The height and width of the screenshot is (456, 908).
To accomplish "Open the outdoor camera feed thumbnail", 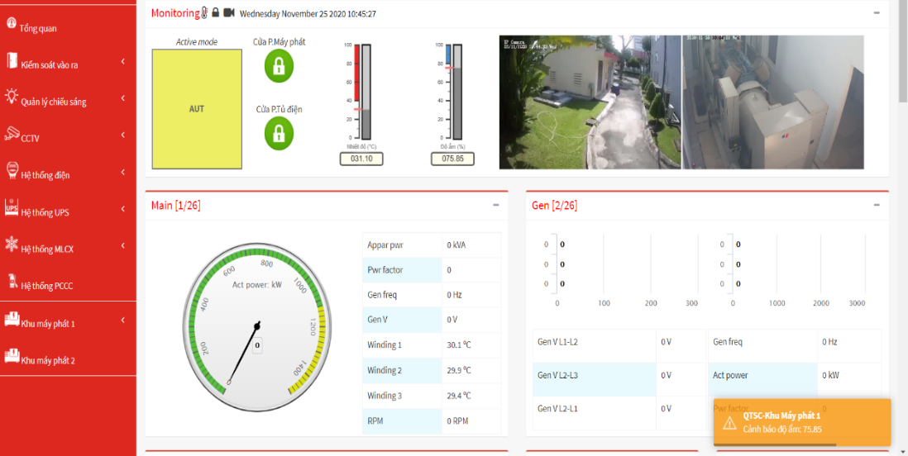I will click(590, 102).
